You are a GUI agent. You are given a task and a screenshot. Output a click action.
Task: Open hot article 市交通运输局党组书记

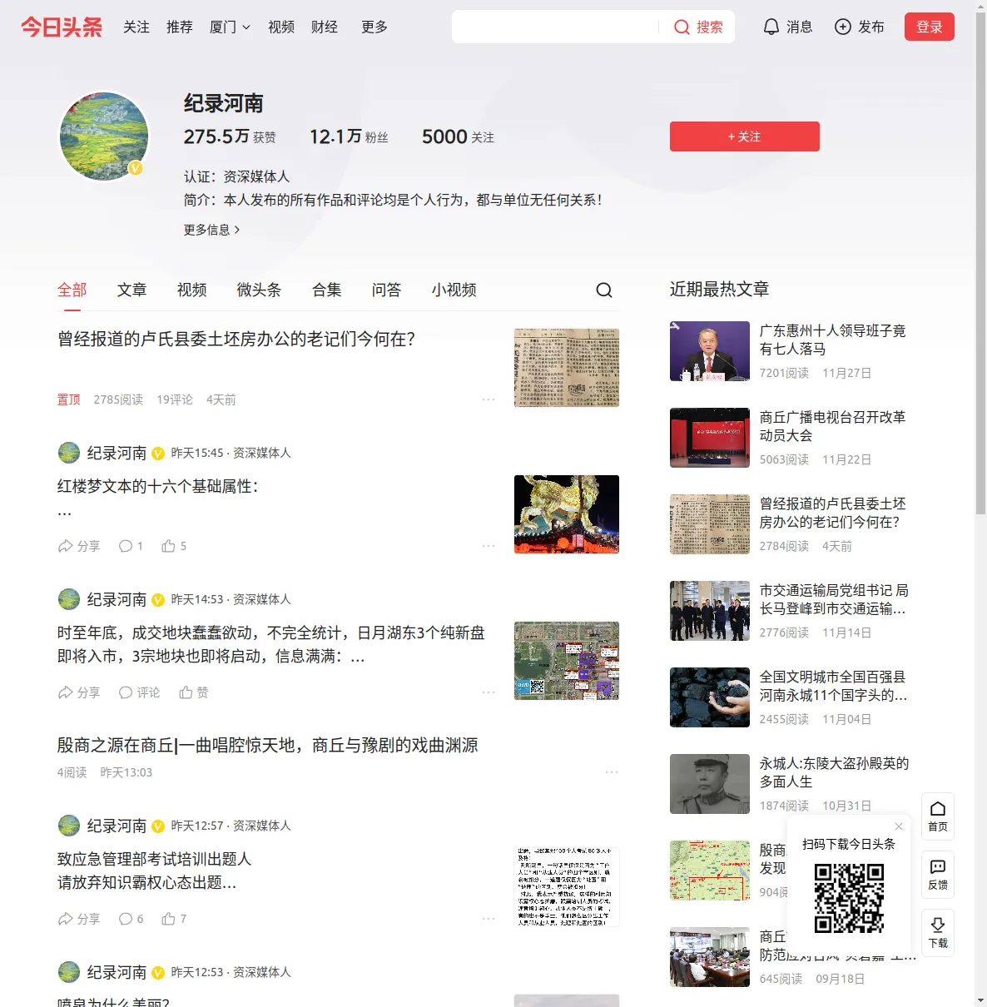(835, 599)
